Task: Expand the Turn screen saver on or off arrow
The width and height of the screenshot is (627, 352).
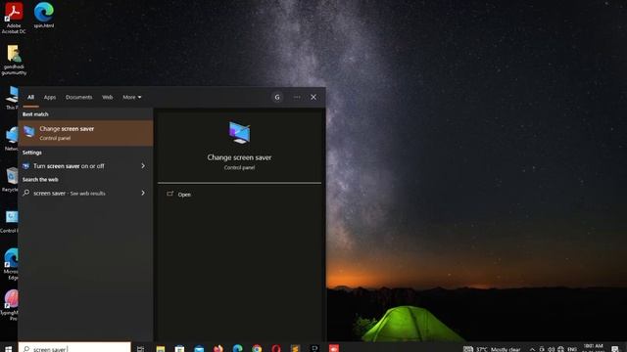Action: (x=143, y=165)
